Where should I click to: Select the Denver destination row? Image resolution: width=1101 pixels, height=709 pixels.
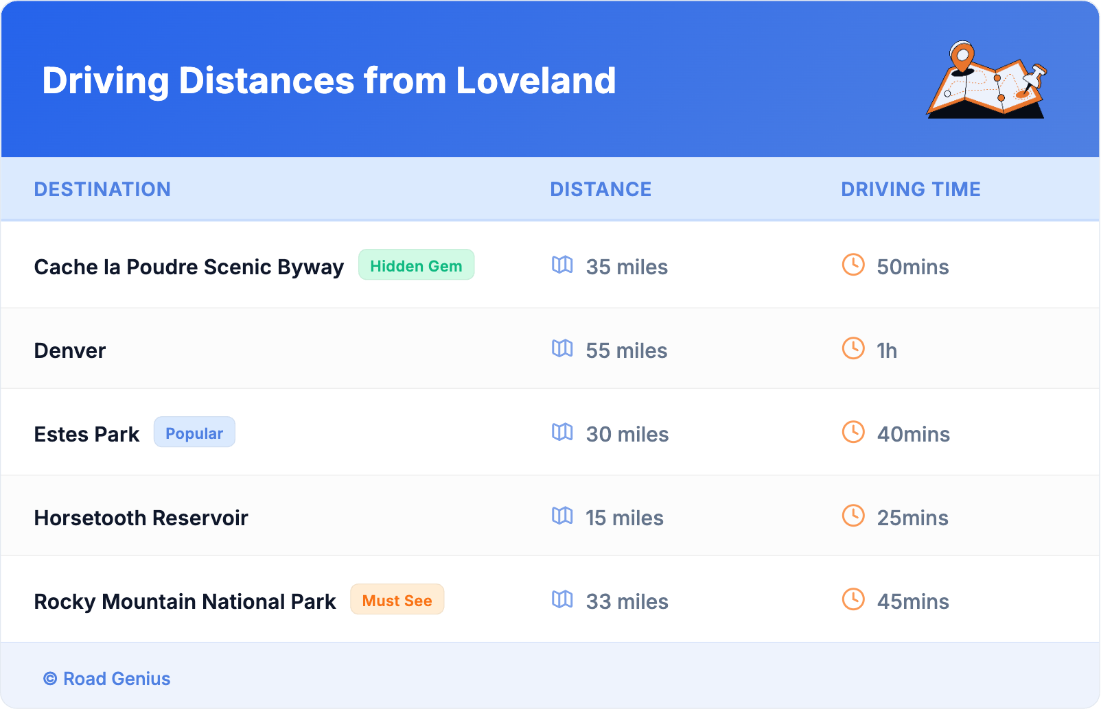[70, 350]
